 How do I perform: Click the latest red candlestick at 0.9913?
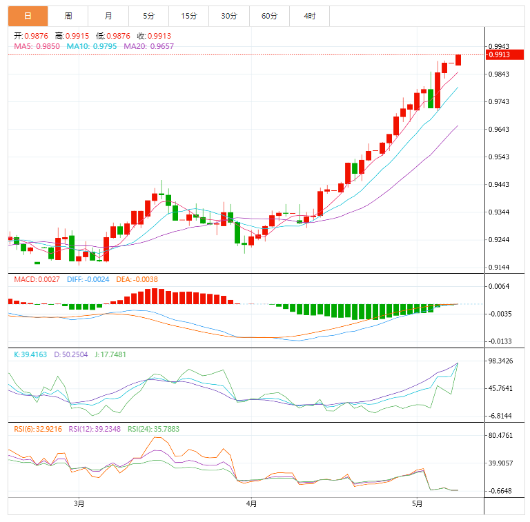[x=458, y=60]
